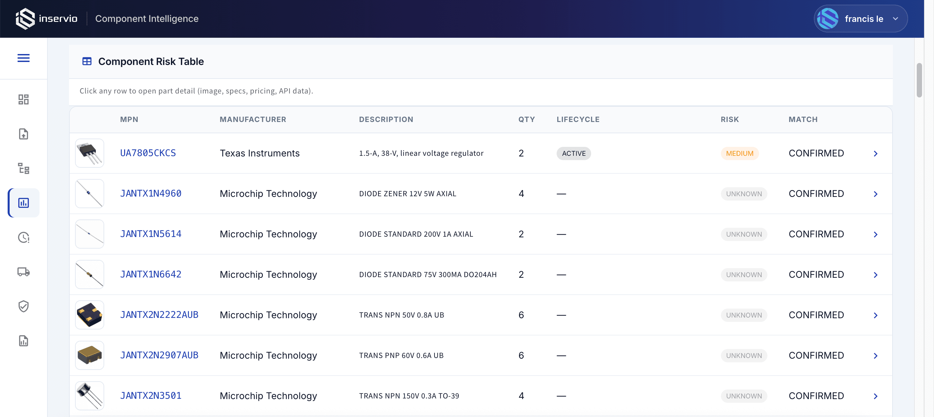934x417 pixels.
Task: Open JANTX2N2907AUB row detail chevron
Action: click(x=876, y=356)
